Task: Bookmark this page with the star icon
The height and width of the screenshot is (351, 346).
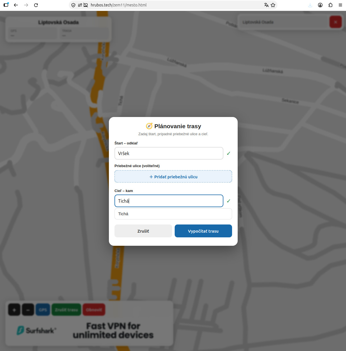Action: [273, 5]
